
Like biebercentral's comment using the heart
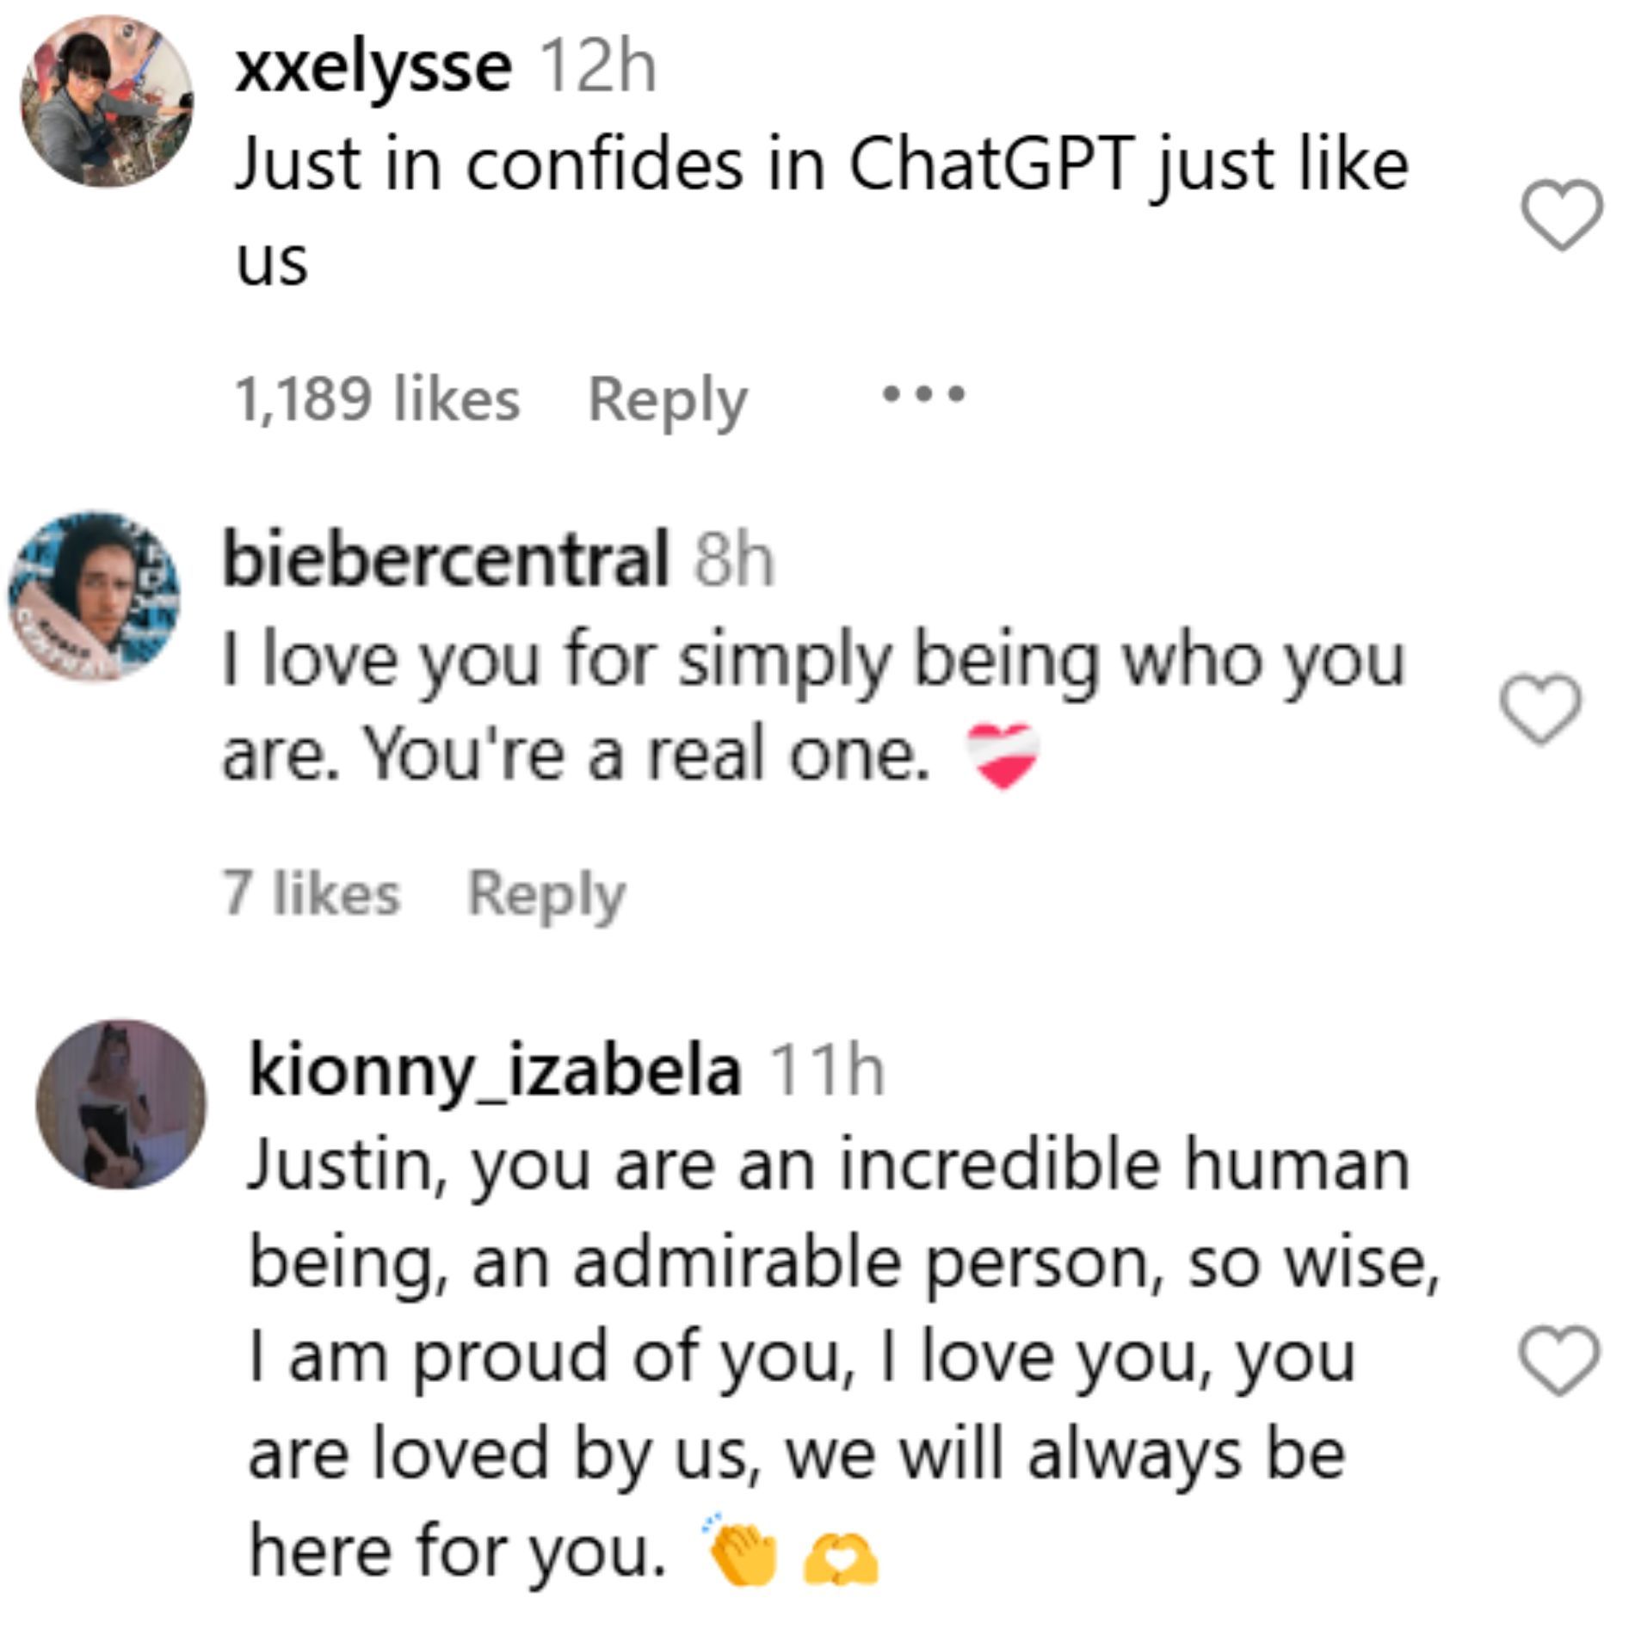coord(1540,708)
